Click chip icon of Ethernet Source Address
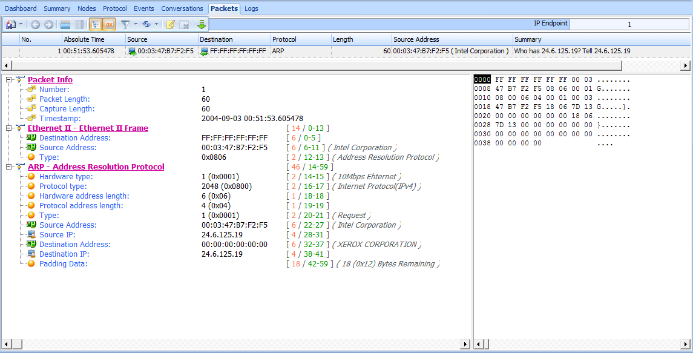The width and height of the screenshot is (693, 353). tap(31, 147)
